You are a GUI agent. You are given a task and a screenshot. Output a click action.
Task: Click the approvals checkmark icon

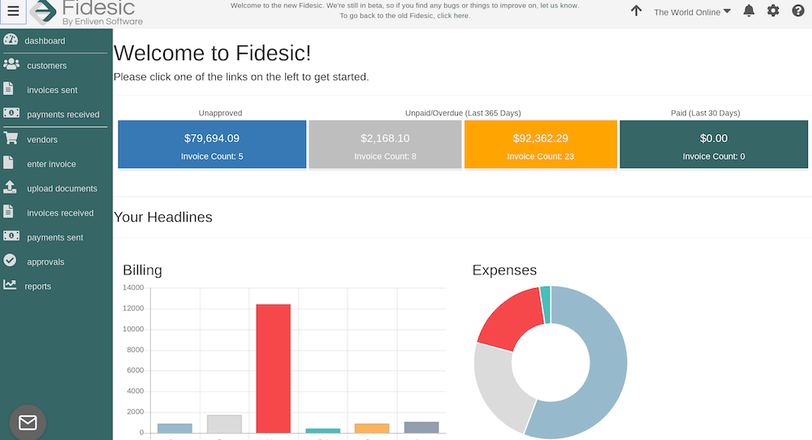[x=10, y=261]
